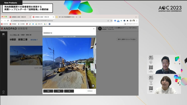Open the Chrome three-dot menu

[137, 21]
